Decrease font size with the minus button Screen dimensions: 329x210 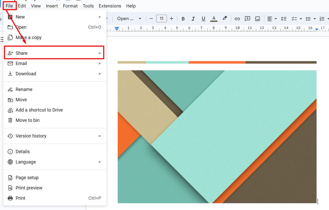coord(151,19)
